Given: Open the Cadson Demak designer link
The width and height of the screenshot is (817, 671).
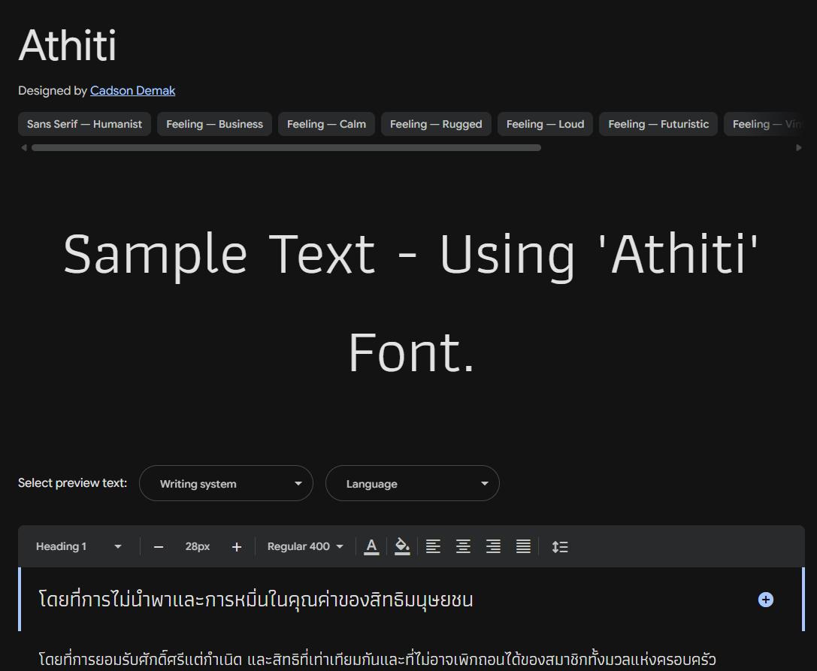Looking at the screenshot, I should click(132, 91).
